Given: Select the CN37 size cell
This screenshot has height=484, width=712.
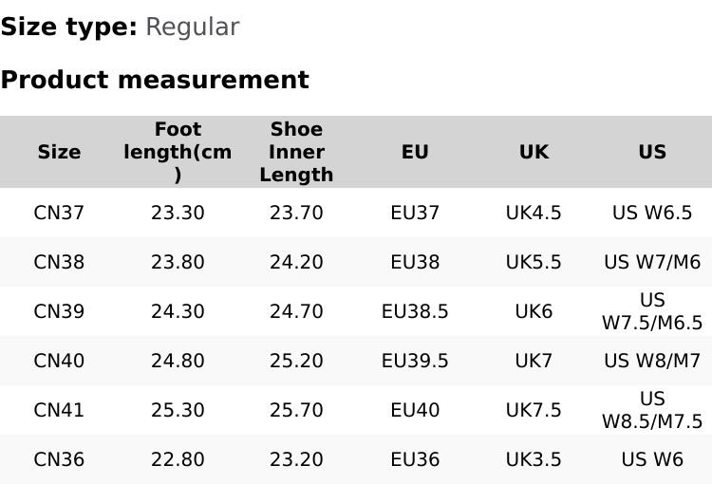Looking at the screenshot, I should click(x=59, y=213).
